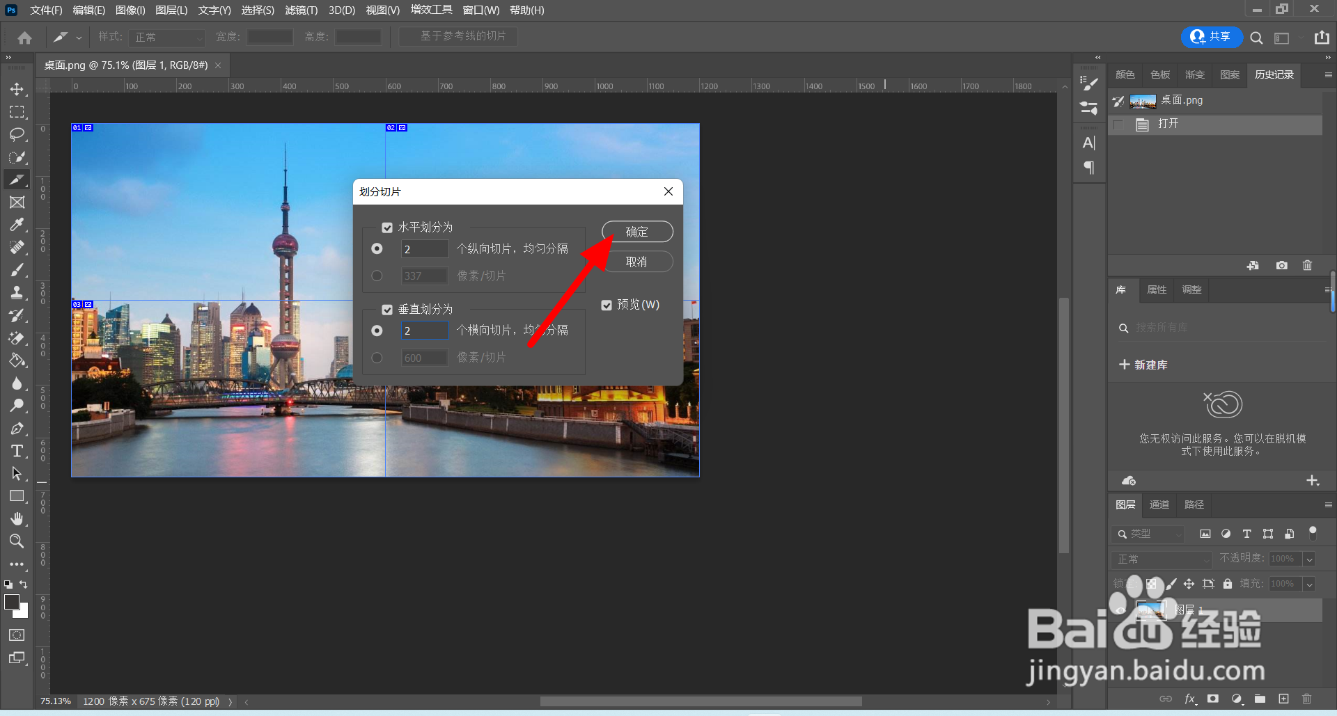This screenshot has height=716, width=1337.
Task: Open Layers panel menu
Action: click(1328, 504)
